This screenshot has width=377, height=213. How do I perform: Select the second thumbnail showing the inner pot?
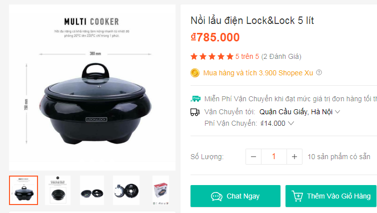(x=57, y=191)
